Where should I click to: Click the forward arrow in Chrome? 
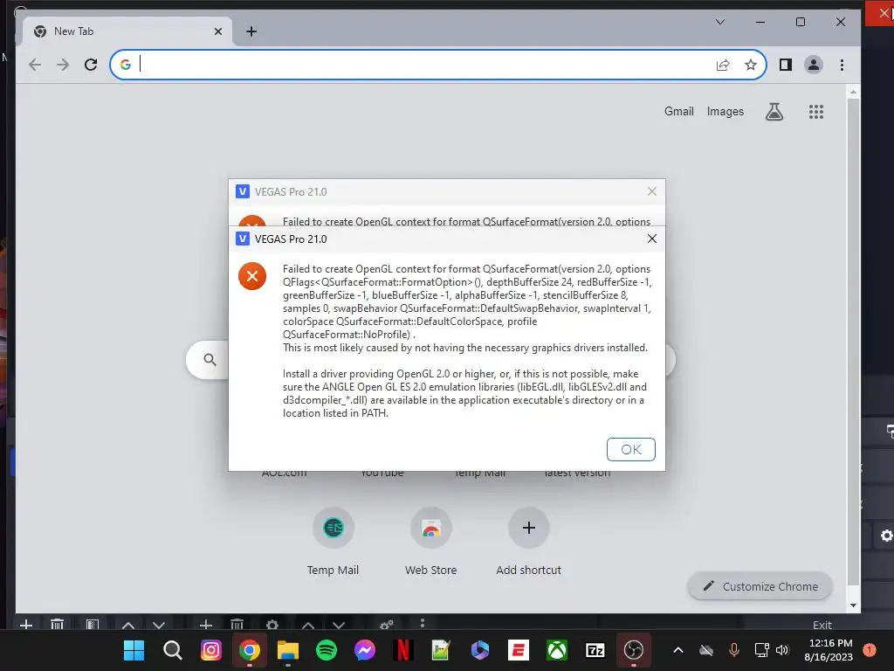pos(63,65)
